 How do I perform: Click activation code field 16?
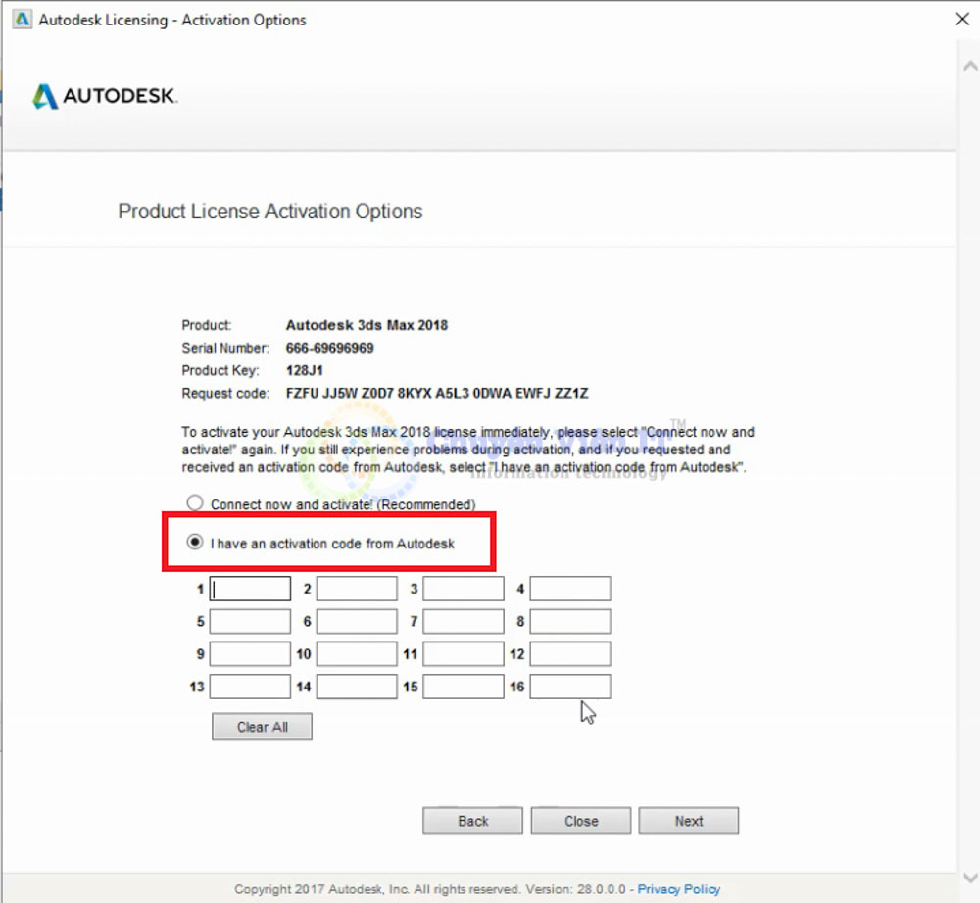point(570,687)
